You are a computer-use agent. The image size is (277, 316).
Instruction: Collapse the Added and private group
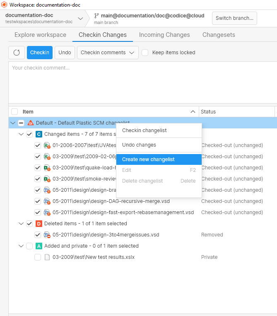click(x=21, y=246)
